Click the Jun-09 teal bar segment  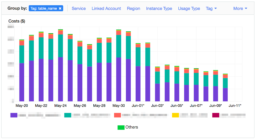coord(216,80)
